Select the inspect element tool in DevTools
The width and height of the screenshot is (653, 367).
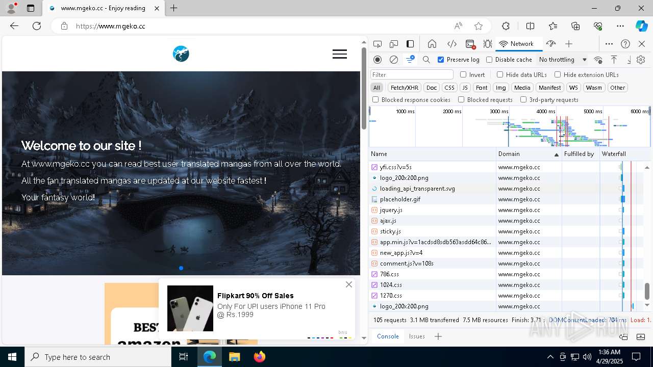(x=378, y=44)
